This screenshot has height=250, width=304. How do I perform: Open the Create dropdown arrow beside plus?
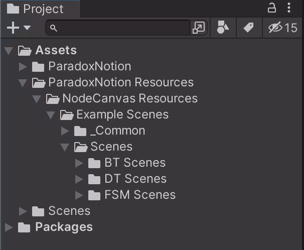click(x=27, y=28)
